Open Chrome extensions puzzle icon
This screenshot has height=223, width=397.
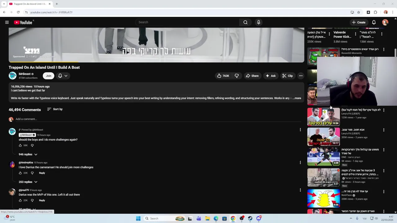coord(376,12)
